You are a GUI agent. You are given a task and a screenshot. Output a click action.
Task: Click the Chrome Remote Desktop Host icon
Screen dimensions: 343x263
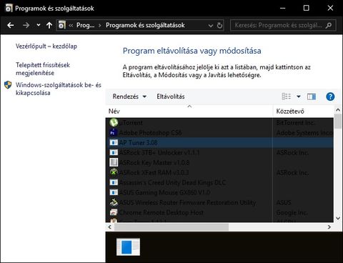(114, 212)
